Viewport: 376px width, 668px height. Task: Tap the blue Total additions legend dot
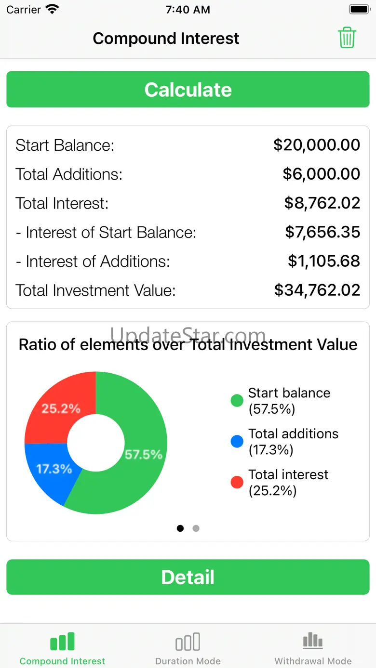click(x=237, y=441)
